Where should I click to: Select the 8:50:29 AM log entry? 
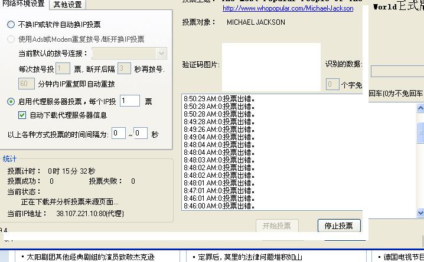219,99
